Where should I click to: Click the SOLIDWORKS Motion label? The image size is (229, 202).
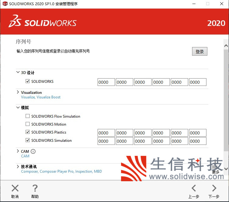(x=49, y=124)
